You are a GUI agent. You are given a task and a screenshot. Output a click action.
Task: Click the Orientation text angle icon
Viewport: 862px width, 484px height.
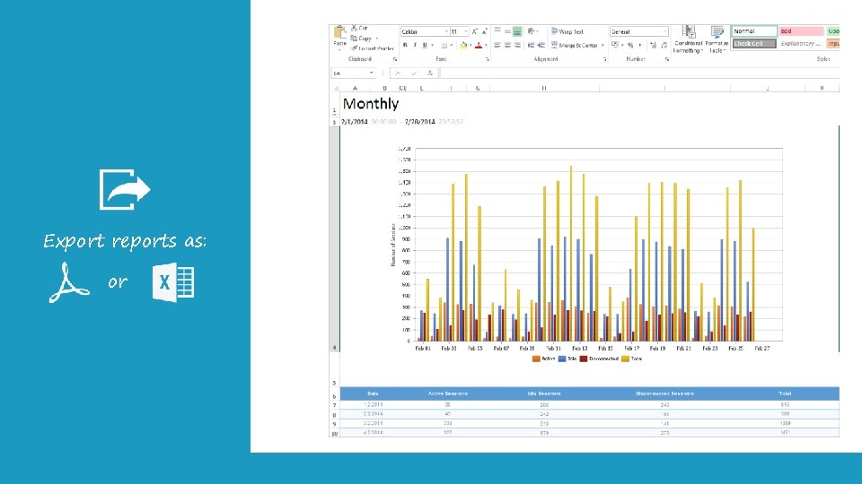pos(531,31)
